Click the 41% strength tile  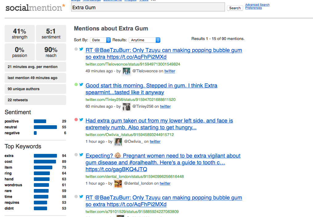20,34
